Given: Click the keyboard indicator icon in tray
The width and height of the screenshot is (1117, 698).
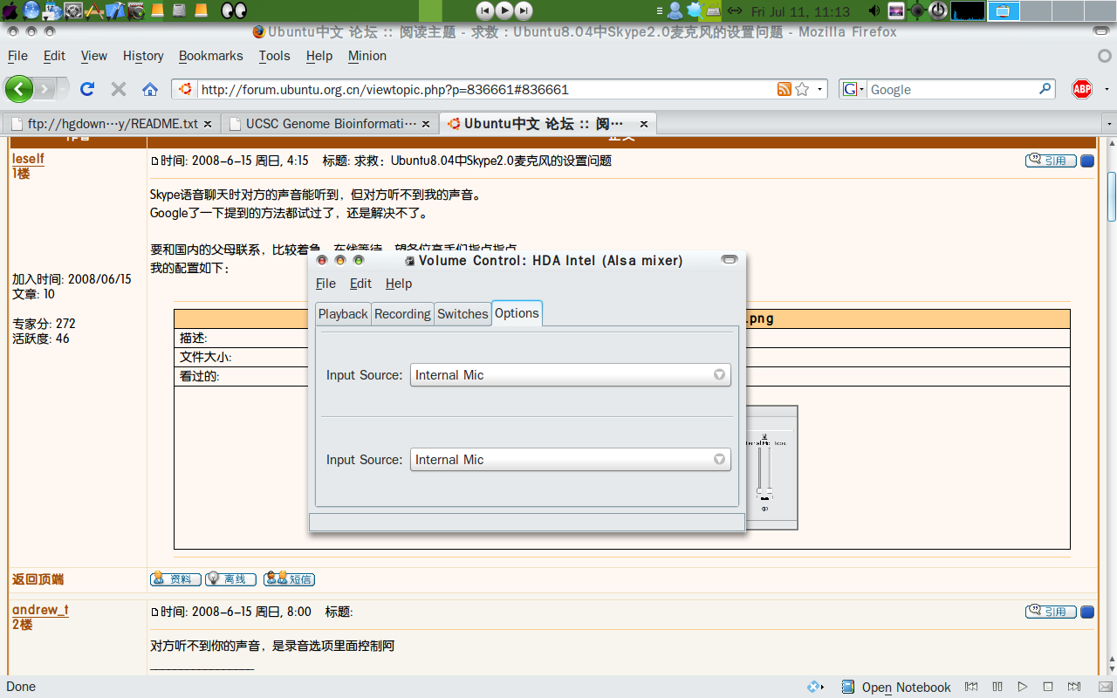Looking at the screenshot, I should pyautogui.click(x=714, y=11).
